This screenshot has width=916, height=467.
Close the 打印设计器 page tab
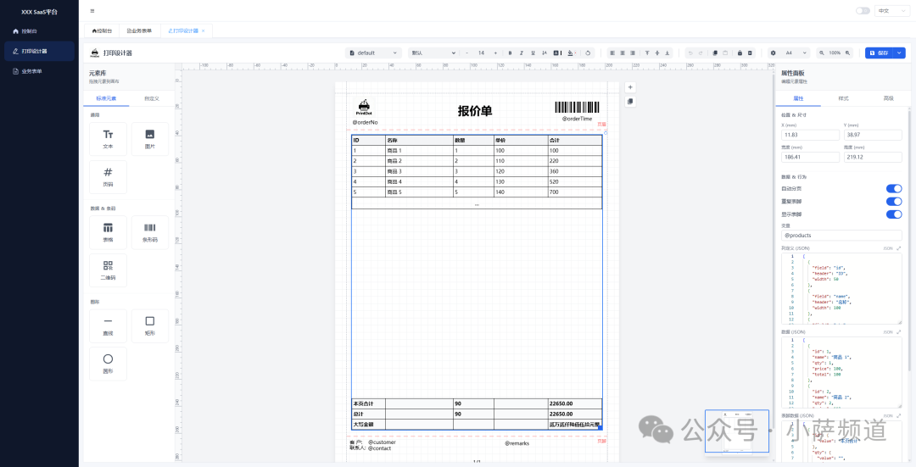[204, 31]
